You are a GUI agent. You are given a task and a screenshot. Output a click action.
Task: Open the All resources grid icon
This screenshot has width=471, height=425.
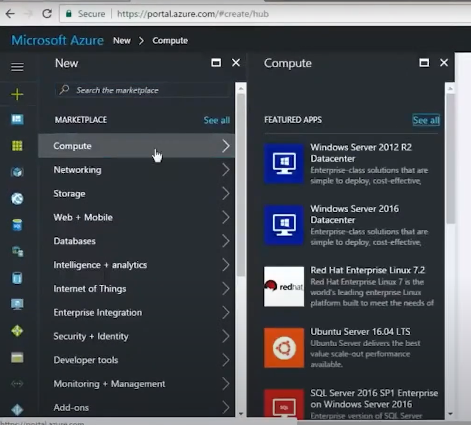17,146
